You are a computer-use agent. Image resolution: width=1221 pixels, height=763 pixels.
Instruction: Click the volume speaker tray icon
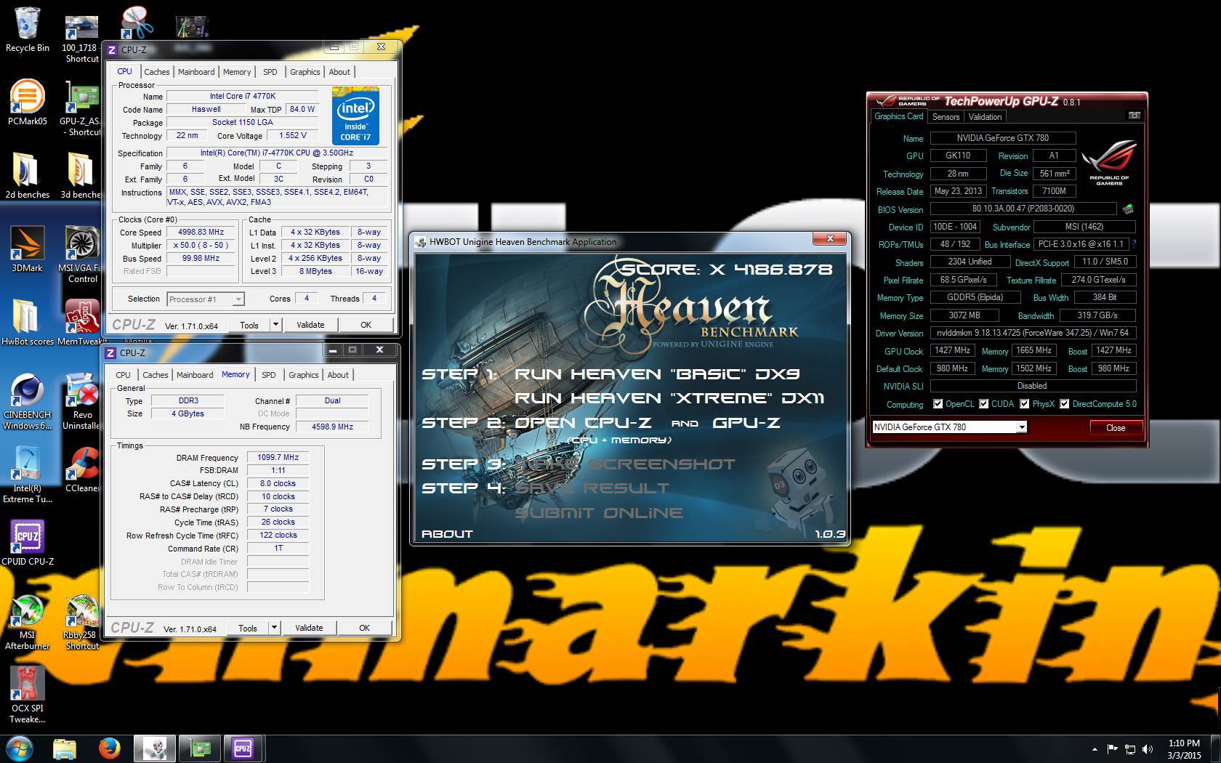(x=1148, y=748)
